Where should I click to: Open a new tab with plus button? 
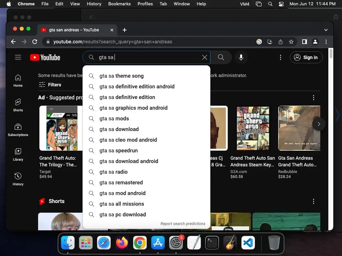tap(125, 30)
